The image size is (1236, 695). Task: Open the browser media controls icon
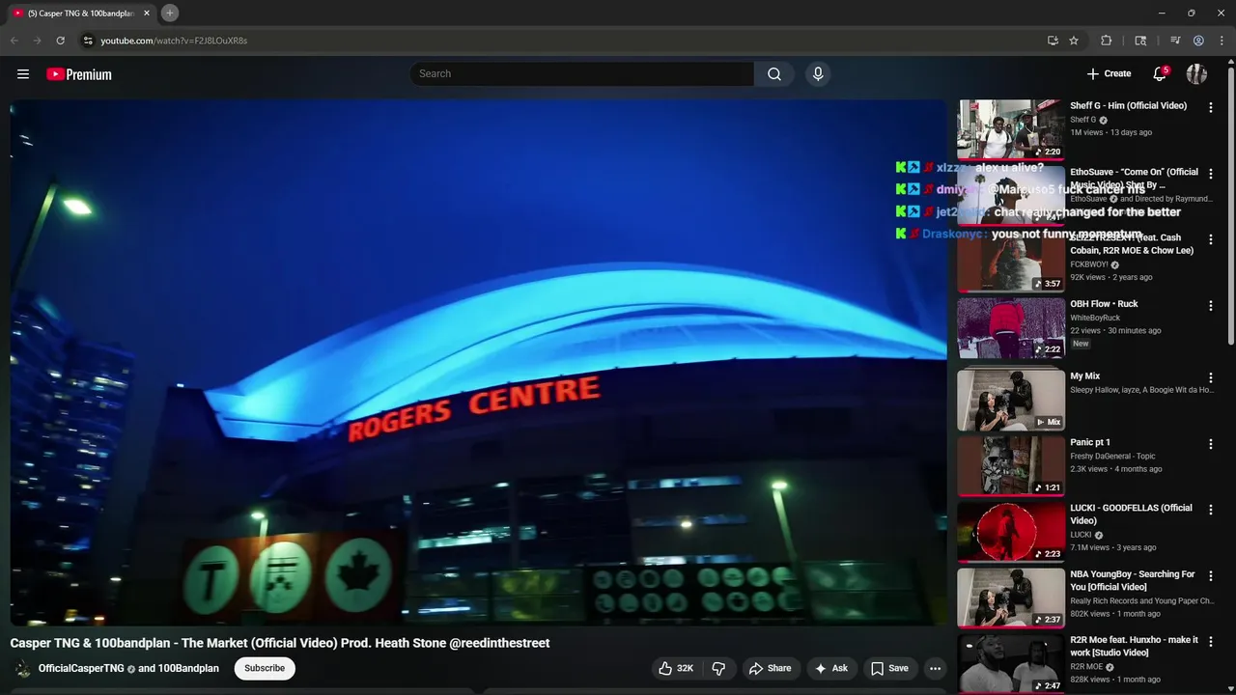click(1175, 41)
